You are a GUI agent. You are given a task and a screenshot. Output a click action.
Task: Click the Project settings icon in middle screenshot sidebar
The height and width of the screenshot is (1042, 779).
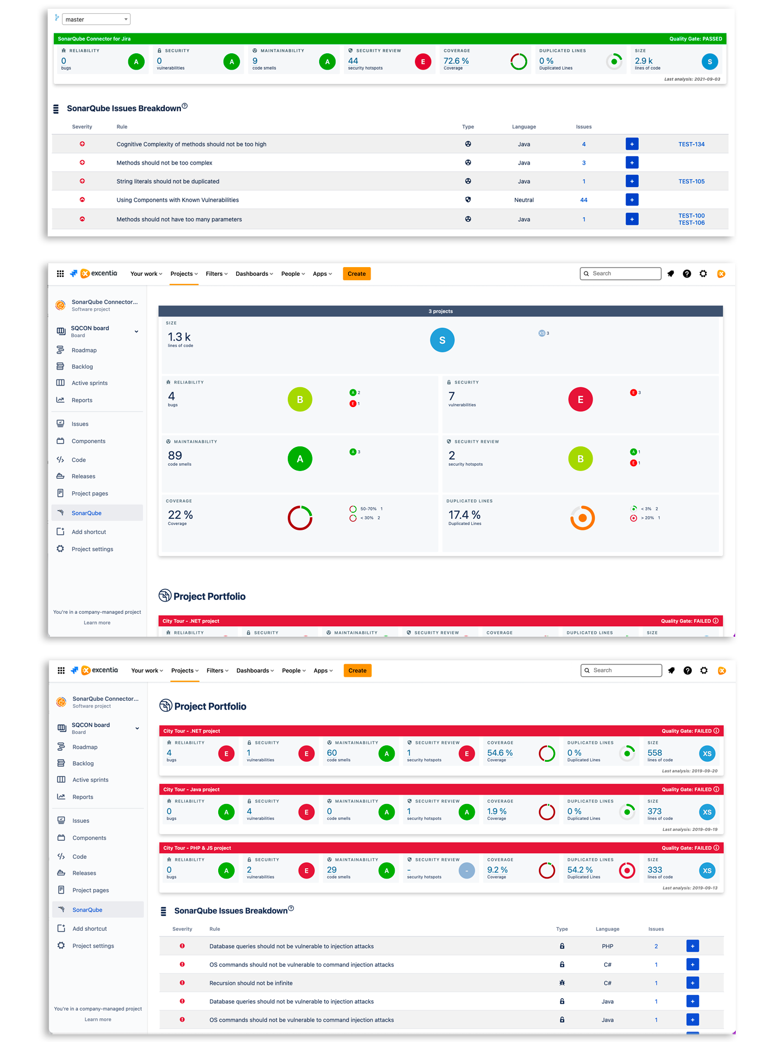point(60,548)
